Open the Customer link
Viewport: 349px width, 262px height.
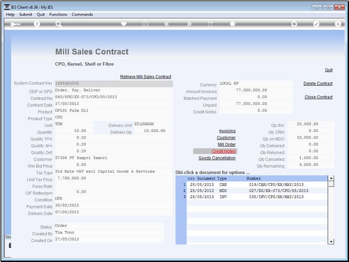pyautogui.click(x=226, y=138)
